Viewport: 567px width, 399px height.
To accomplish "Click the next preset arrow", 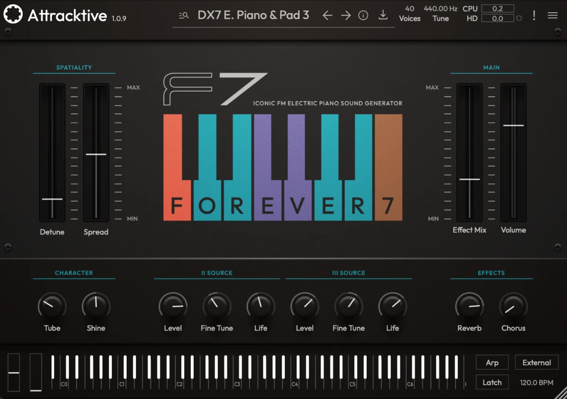I will pos(345,15).
